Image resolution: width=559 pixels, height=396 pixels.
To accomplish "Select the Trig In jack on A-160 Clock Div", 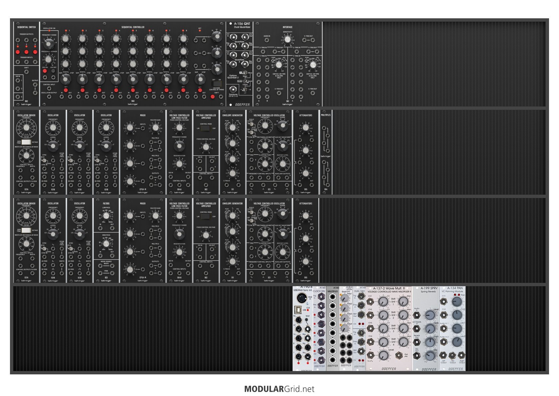I will 321,296.
